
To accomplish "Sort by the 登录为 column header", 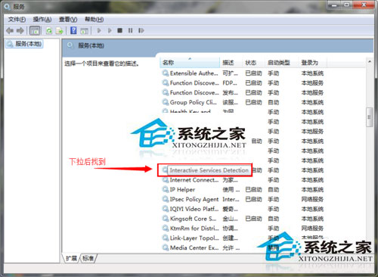I will 312,63.
